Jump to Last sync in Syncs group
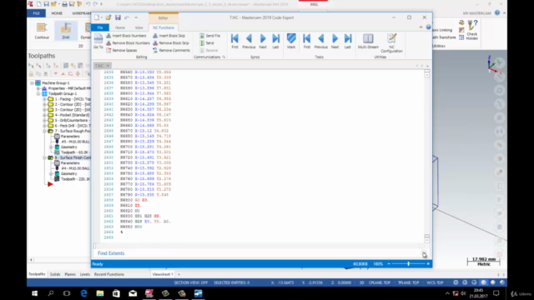The image size is (534, 300). 276,41
